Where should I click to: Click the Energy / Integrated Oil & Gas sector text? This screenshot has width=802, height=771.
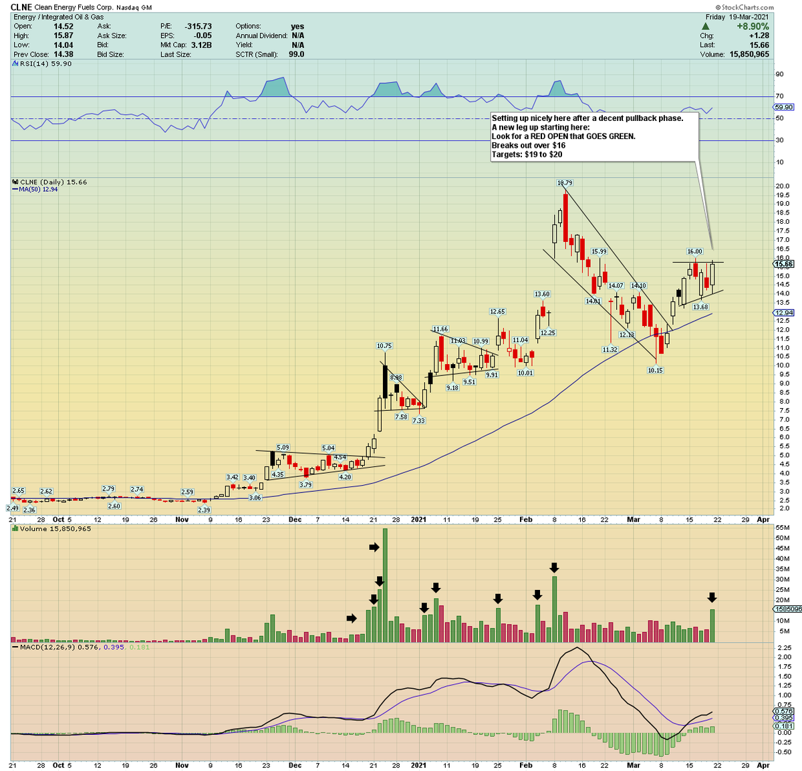58,17
